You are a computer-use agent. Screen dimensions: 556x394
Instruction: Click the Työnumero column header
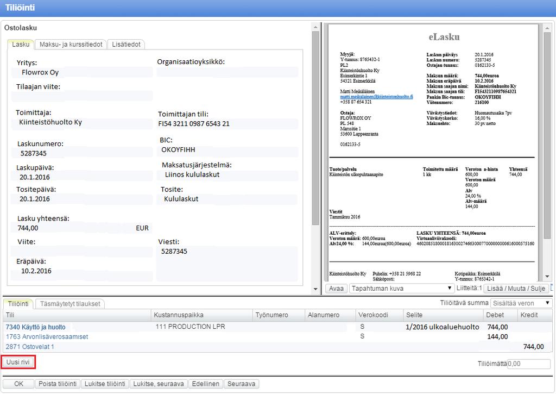(279, 315)
